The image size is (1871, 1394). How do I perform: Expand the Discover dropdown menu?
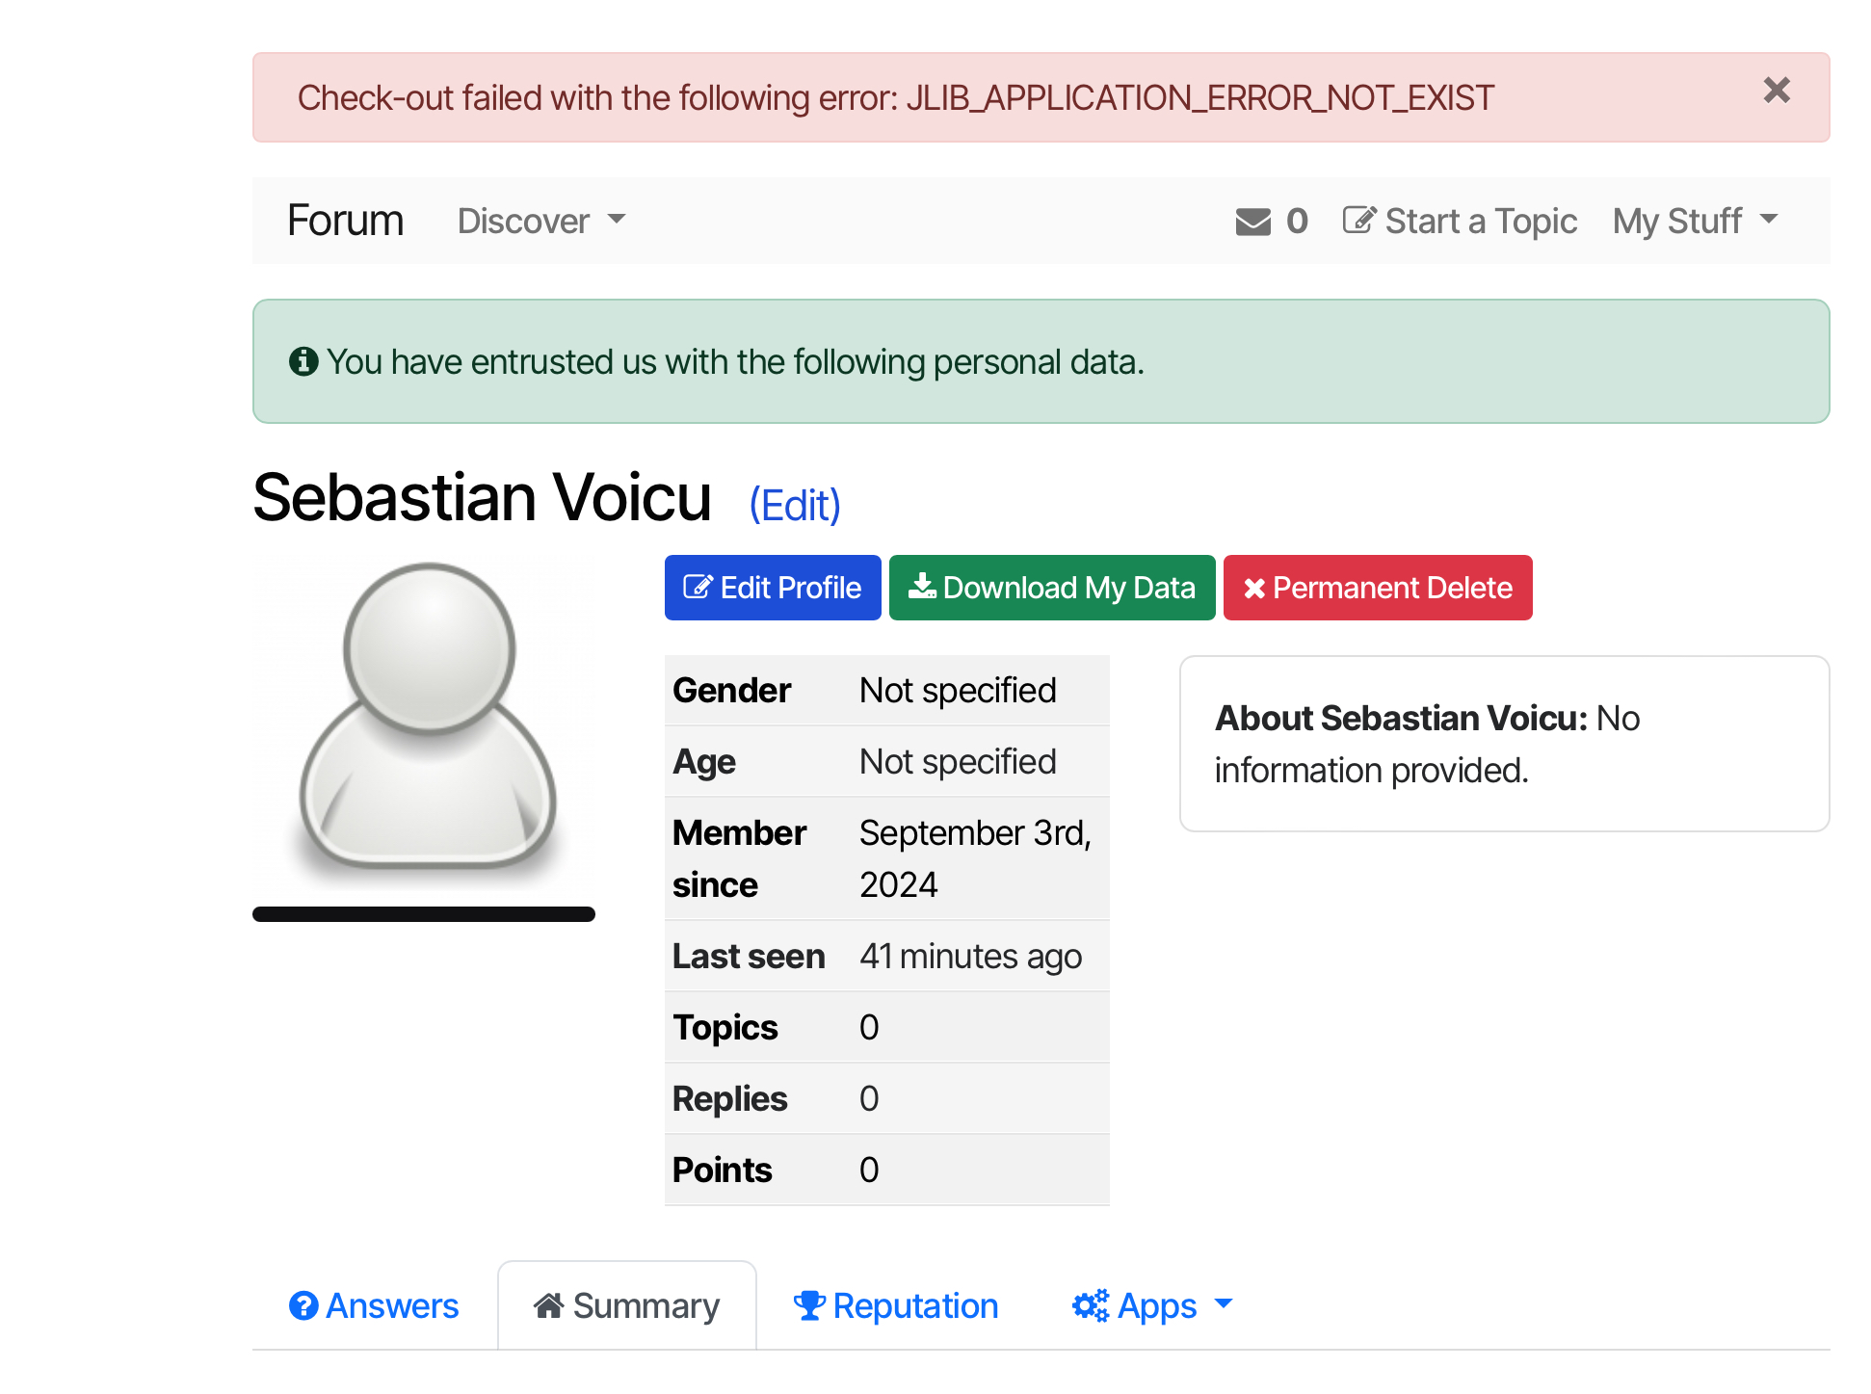pos(541,221)
